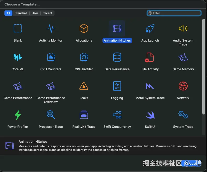Click the Power Profiler label
Screen dimensions: 207x172
pyautogui.click(x=18, y=127)
